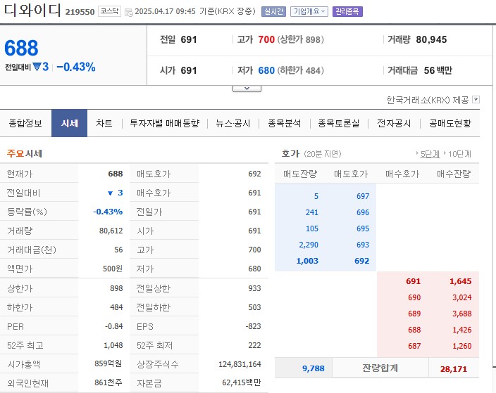
Task: Click the 저가 value 680 in header
Action: coord(266,70)
